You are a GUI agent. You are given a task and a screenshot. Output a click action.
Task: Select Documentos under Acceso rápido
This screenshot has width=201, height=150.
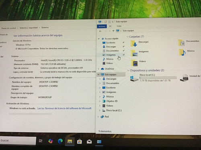pyautogui.click(x=113, y=51)
